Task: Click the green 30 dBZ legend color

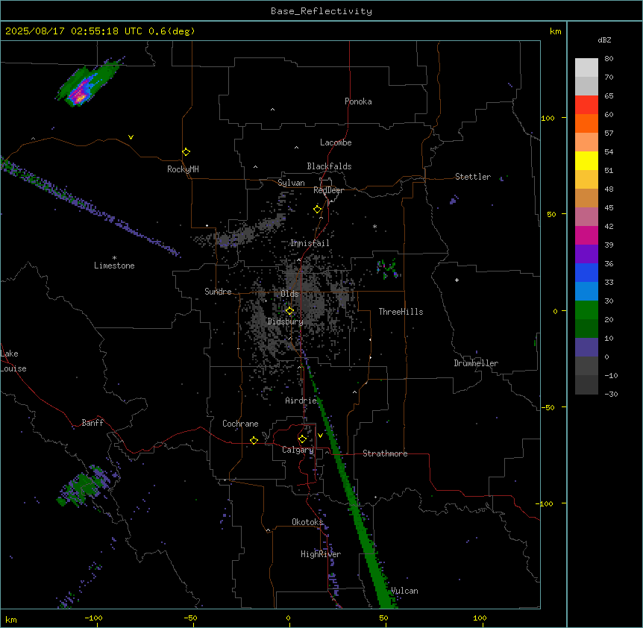Action: click(586, 310)
